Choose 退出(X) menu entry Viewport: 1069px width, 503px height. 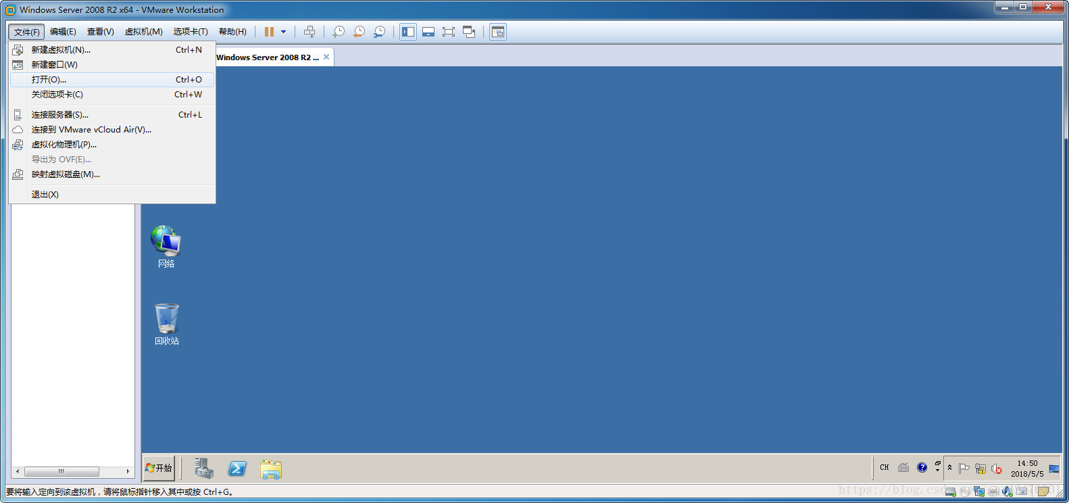tap(112, 195)
